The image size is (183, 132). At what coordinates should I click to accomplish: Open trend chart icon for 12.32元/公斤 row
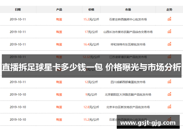[169, 57]
